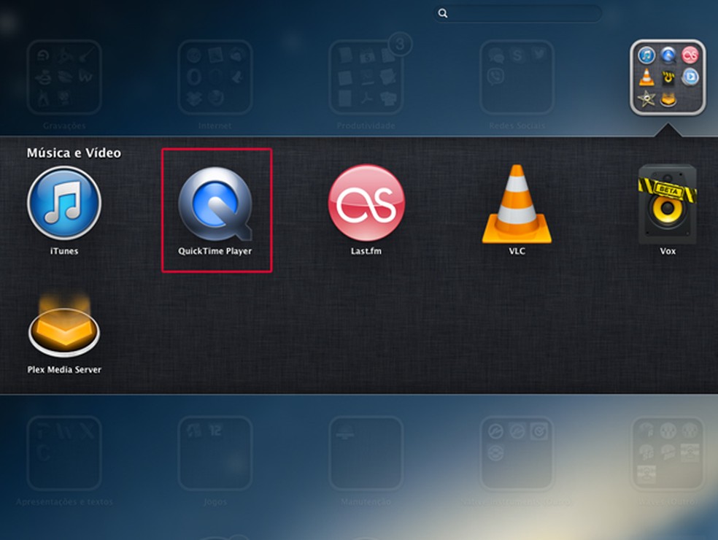Open the Redes Sociais folder
This screenshot has height=540, width=718.
tap(515, 77)
